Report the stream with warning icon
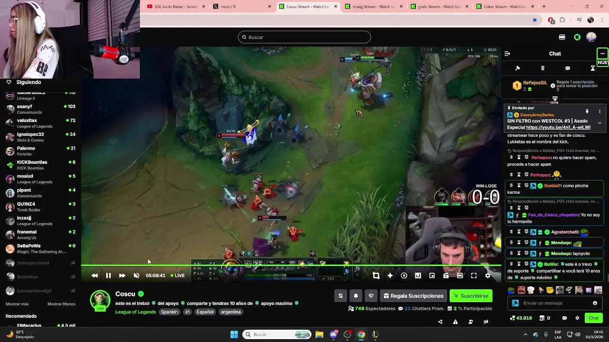Viewport: 609px width, 342px height. point(455,322)
